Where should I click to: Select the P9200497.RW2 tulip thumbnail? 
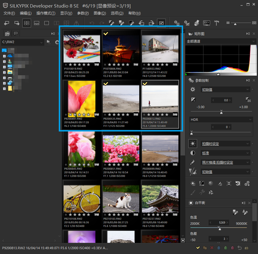point(82,99)
